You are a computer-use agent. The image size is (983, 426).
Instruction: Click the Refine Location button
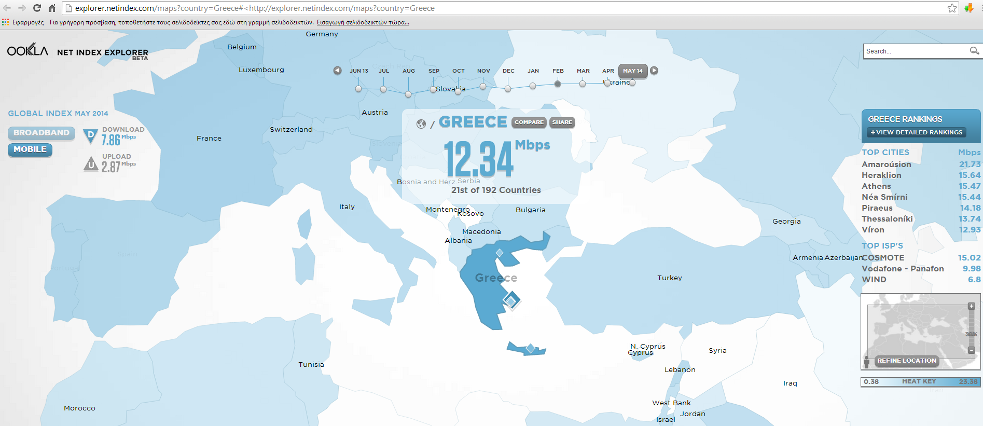click(x=907, y=361)
